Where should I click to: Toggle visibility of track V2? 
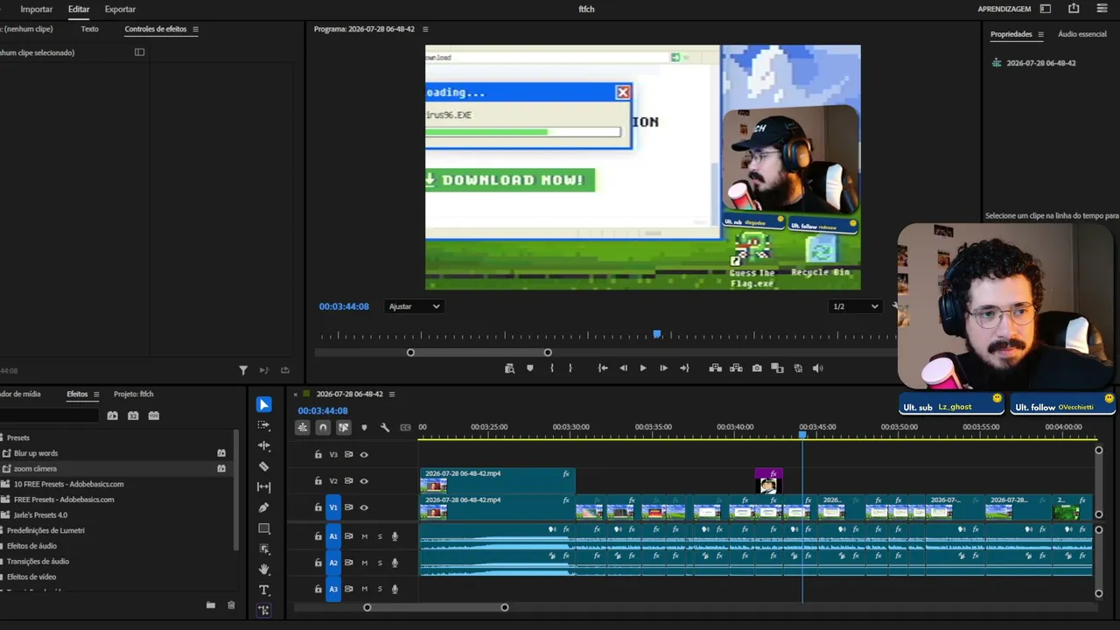pyautogui.click(x=364, y=480)
